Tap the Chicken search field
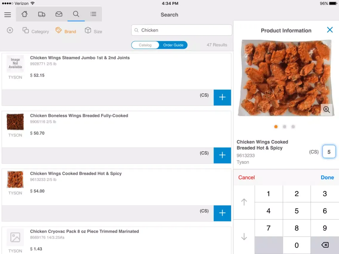The image size is (339, 254). 182,30
